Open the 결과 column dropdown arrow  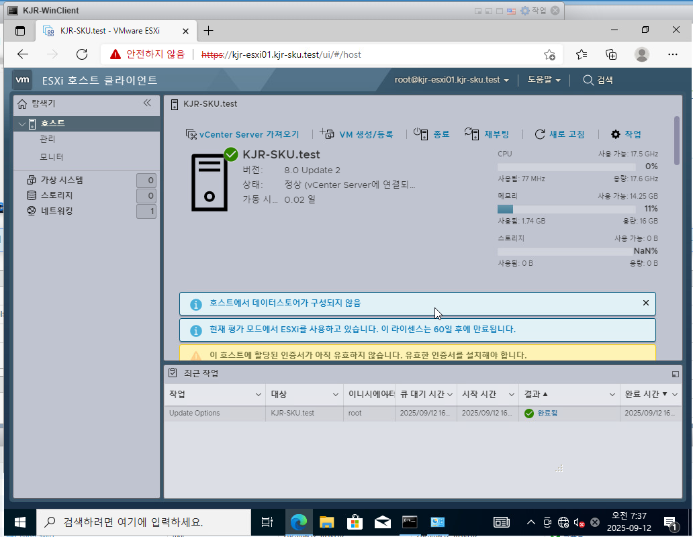point(612,395)
